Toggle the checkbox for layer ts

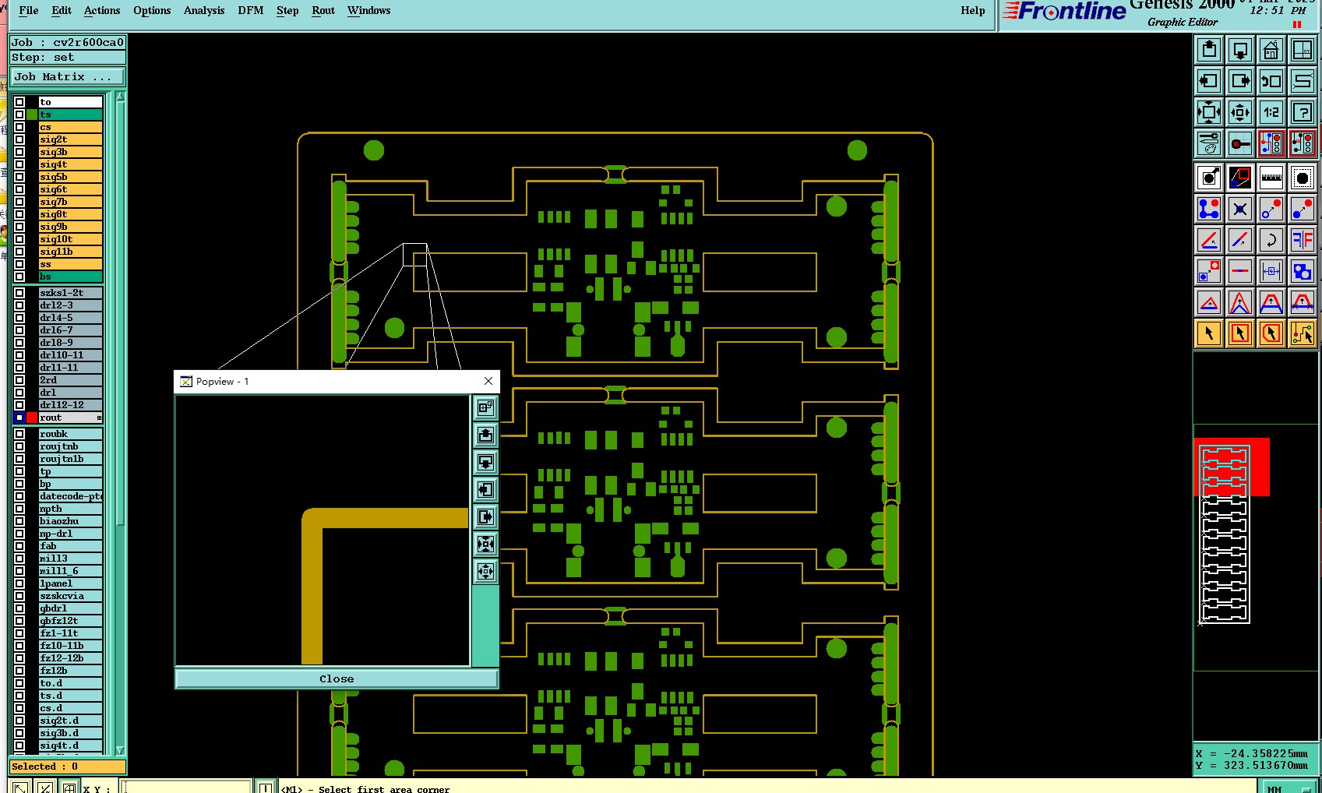[19, 115]
